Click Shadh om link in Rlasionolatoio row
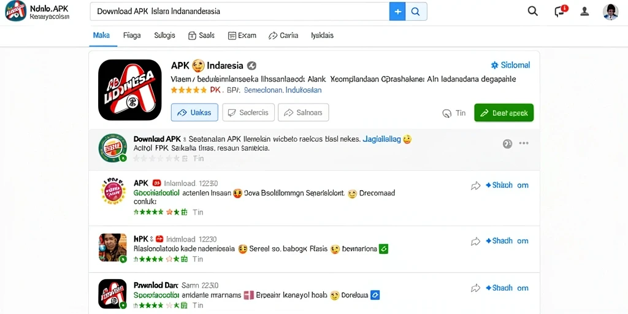The height and width of the screenshot is (314, 628). 507,240
